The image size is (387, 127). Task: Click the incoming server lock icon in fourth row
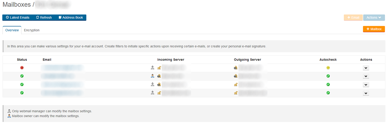(159, 93)
